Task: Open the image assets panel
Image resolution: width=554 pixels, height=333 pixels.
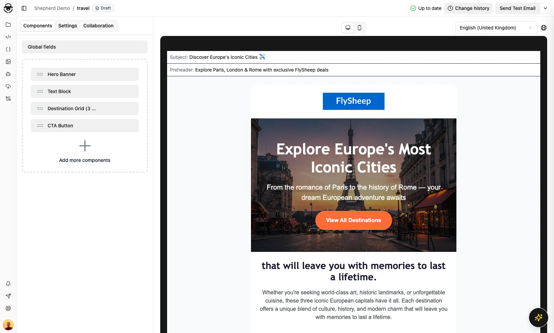Action: tap(8, 62)
